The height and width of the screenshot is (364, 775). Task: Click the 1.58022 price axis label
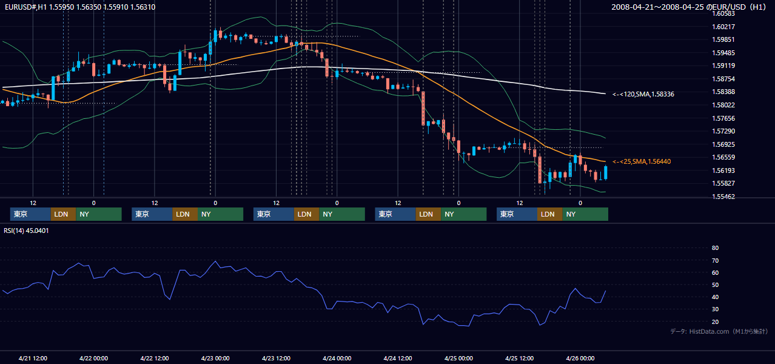pos(723,105)
